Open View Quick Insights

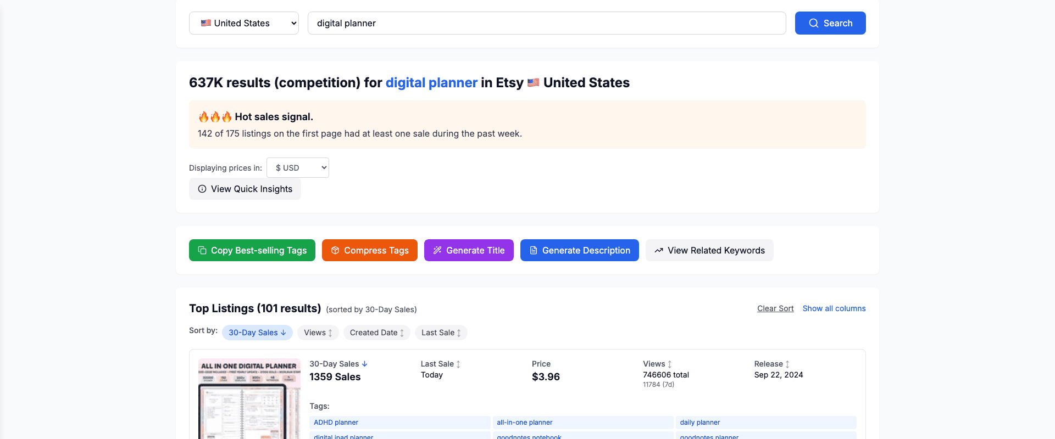pos(245,189)
